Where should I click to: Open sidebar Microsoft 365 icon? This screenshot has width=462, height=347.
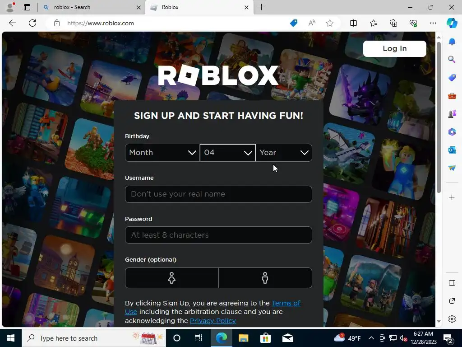pos(452,132)
